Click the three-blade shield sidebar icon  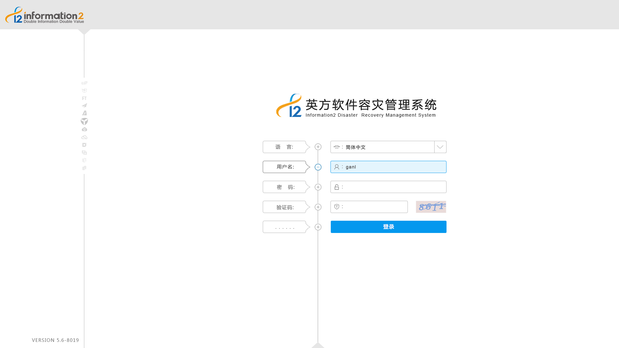coord(84,121)
